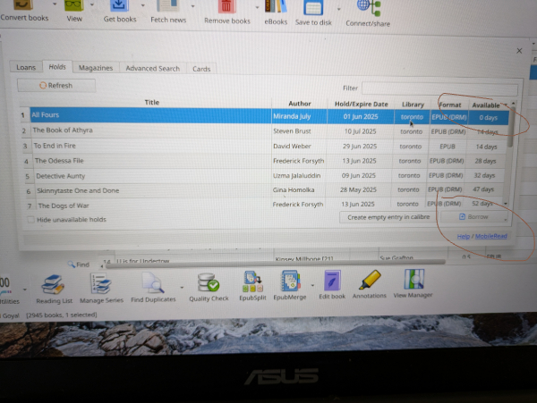This screenshot has height=403, width=537.
Task: Close the holds dialog
Action: pos(519,51)
